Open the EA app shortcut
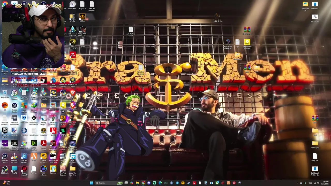The image size is (331, 186). click(5, 107)
